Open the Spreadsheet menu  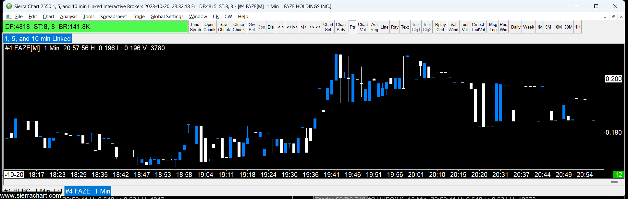[113, 16]
